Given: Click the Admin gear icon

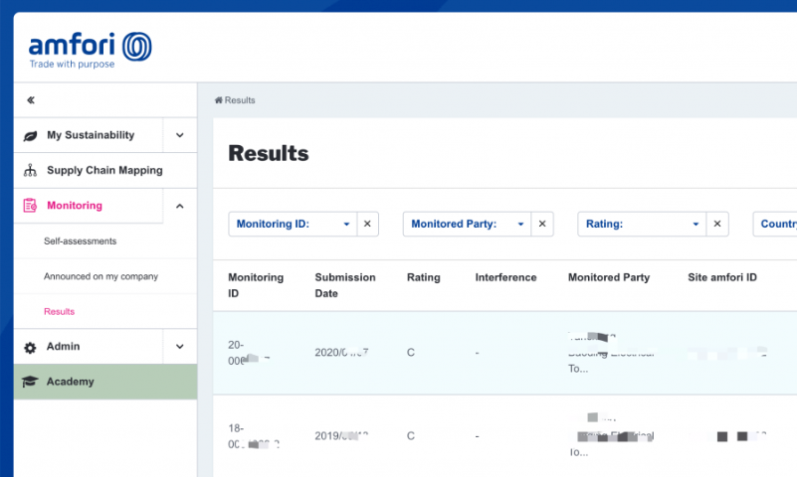Looking at the screenshot, I should click(x=30, y=347).
